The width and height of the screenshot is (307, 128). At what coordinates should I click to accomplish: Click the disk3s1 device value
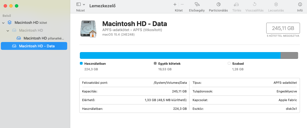click(291, 109)
